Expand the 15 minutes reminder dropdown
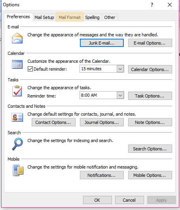This screenshot has width=180, height=210. pos(120,69)
